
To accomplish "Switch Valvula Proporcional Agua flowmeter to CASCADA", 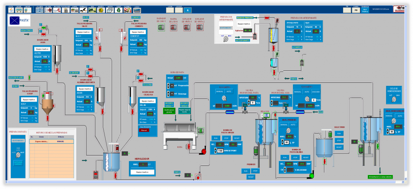I will point(316,92).
